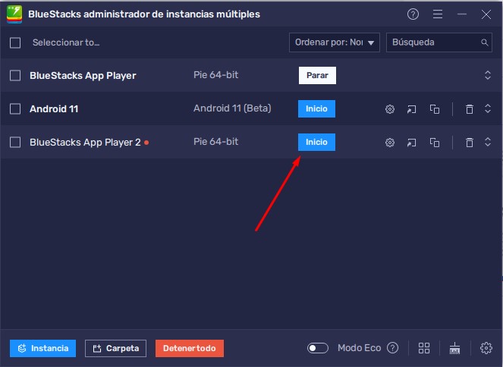The image size is (503, 367).
Task: Select the BlueStacks App Player 2 name
Action: (85, 143)
